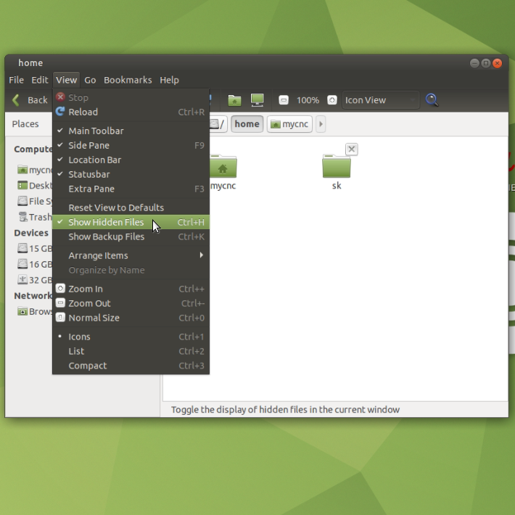Choose Reload from the View menu
The height and width of the screenshot is (515, 515).
(83, 112)
